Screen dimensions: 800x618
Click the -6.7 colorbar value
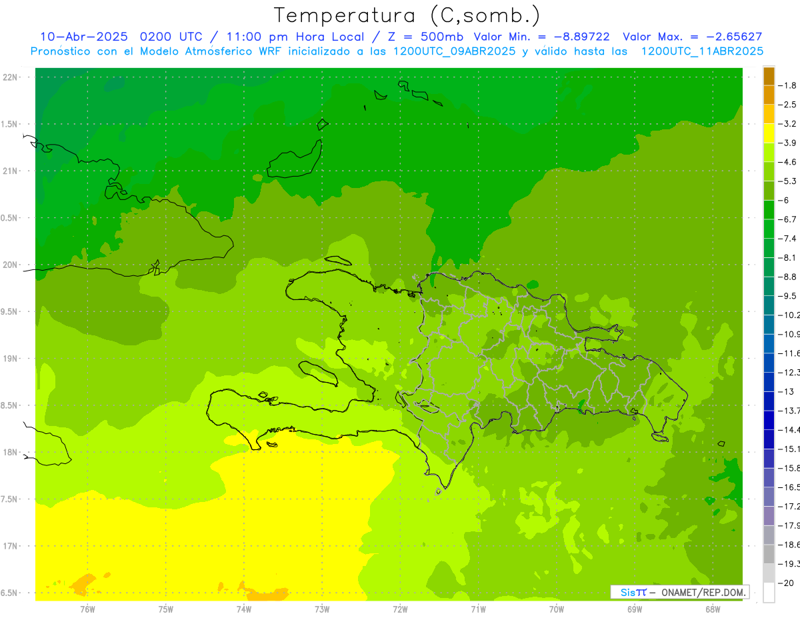[787, 219]
